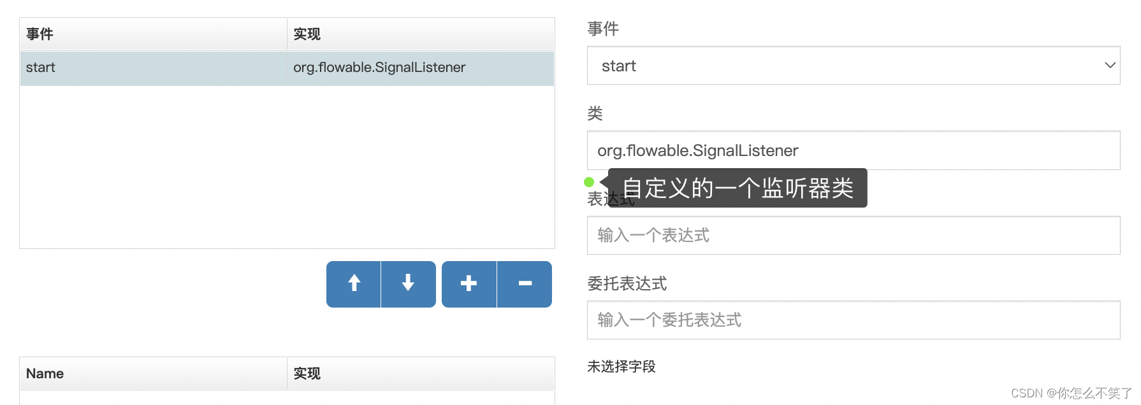Screen dimensions: 1141x405
Task: Remove the selected listener with minus button
Action: pyautogui.click(x=525, y=284)
